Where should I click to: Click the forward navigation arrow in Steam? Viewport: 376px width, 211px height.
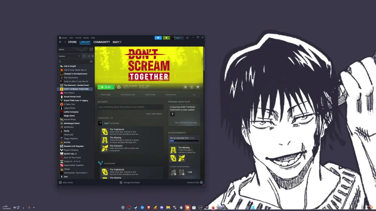click(65, 42)
